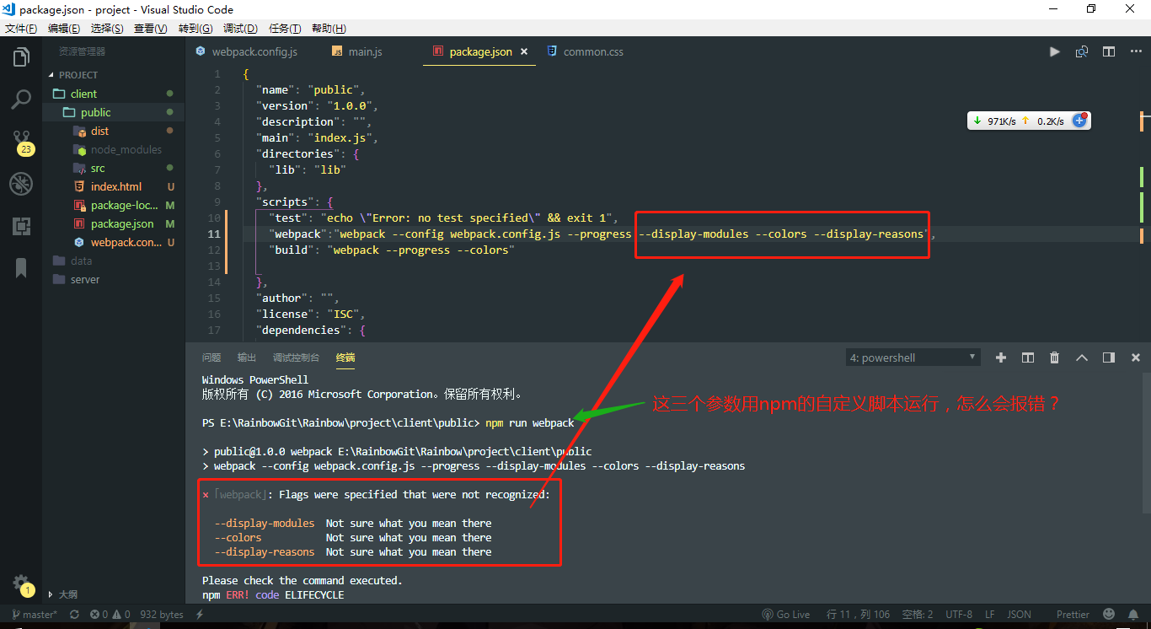Open notifications bell in status bar
Image resolution: width=1151 pixels, height=629 pixels.
pyautogui.click(x=1134, y=615)
